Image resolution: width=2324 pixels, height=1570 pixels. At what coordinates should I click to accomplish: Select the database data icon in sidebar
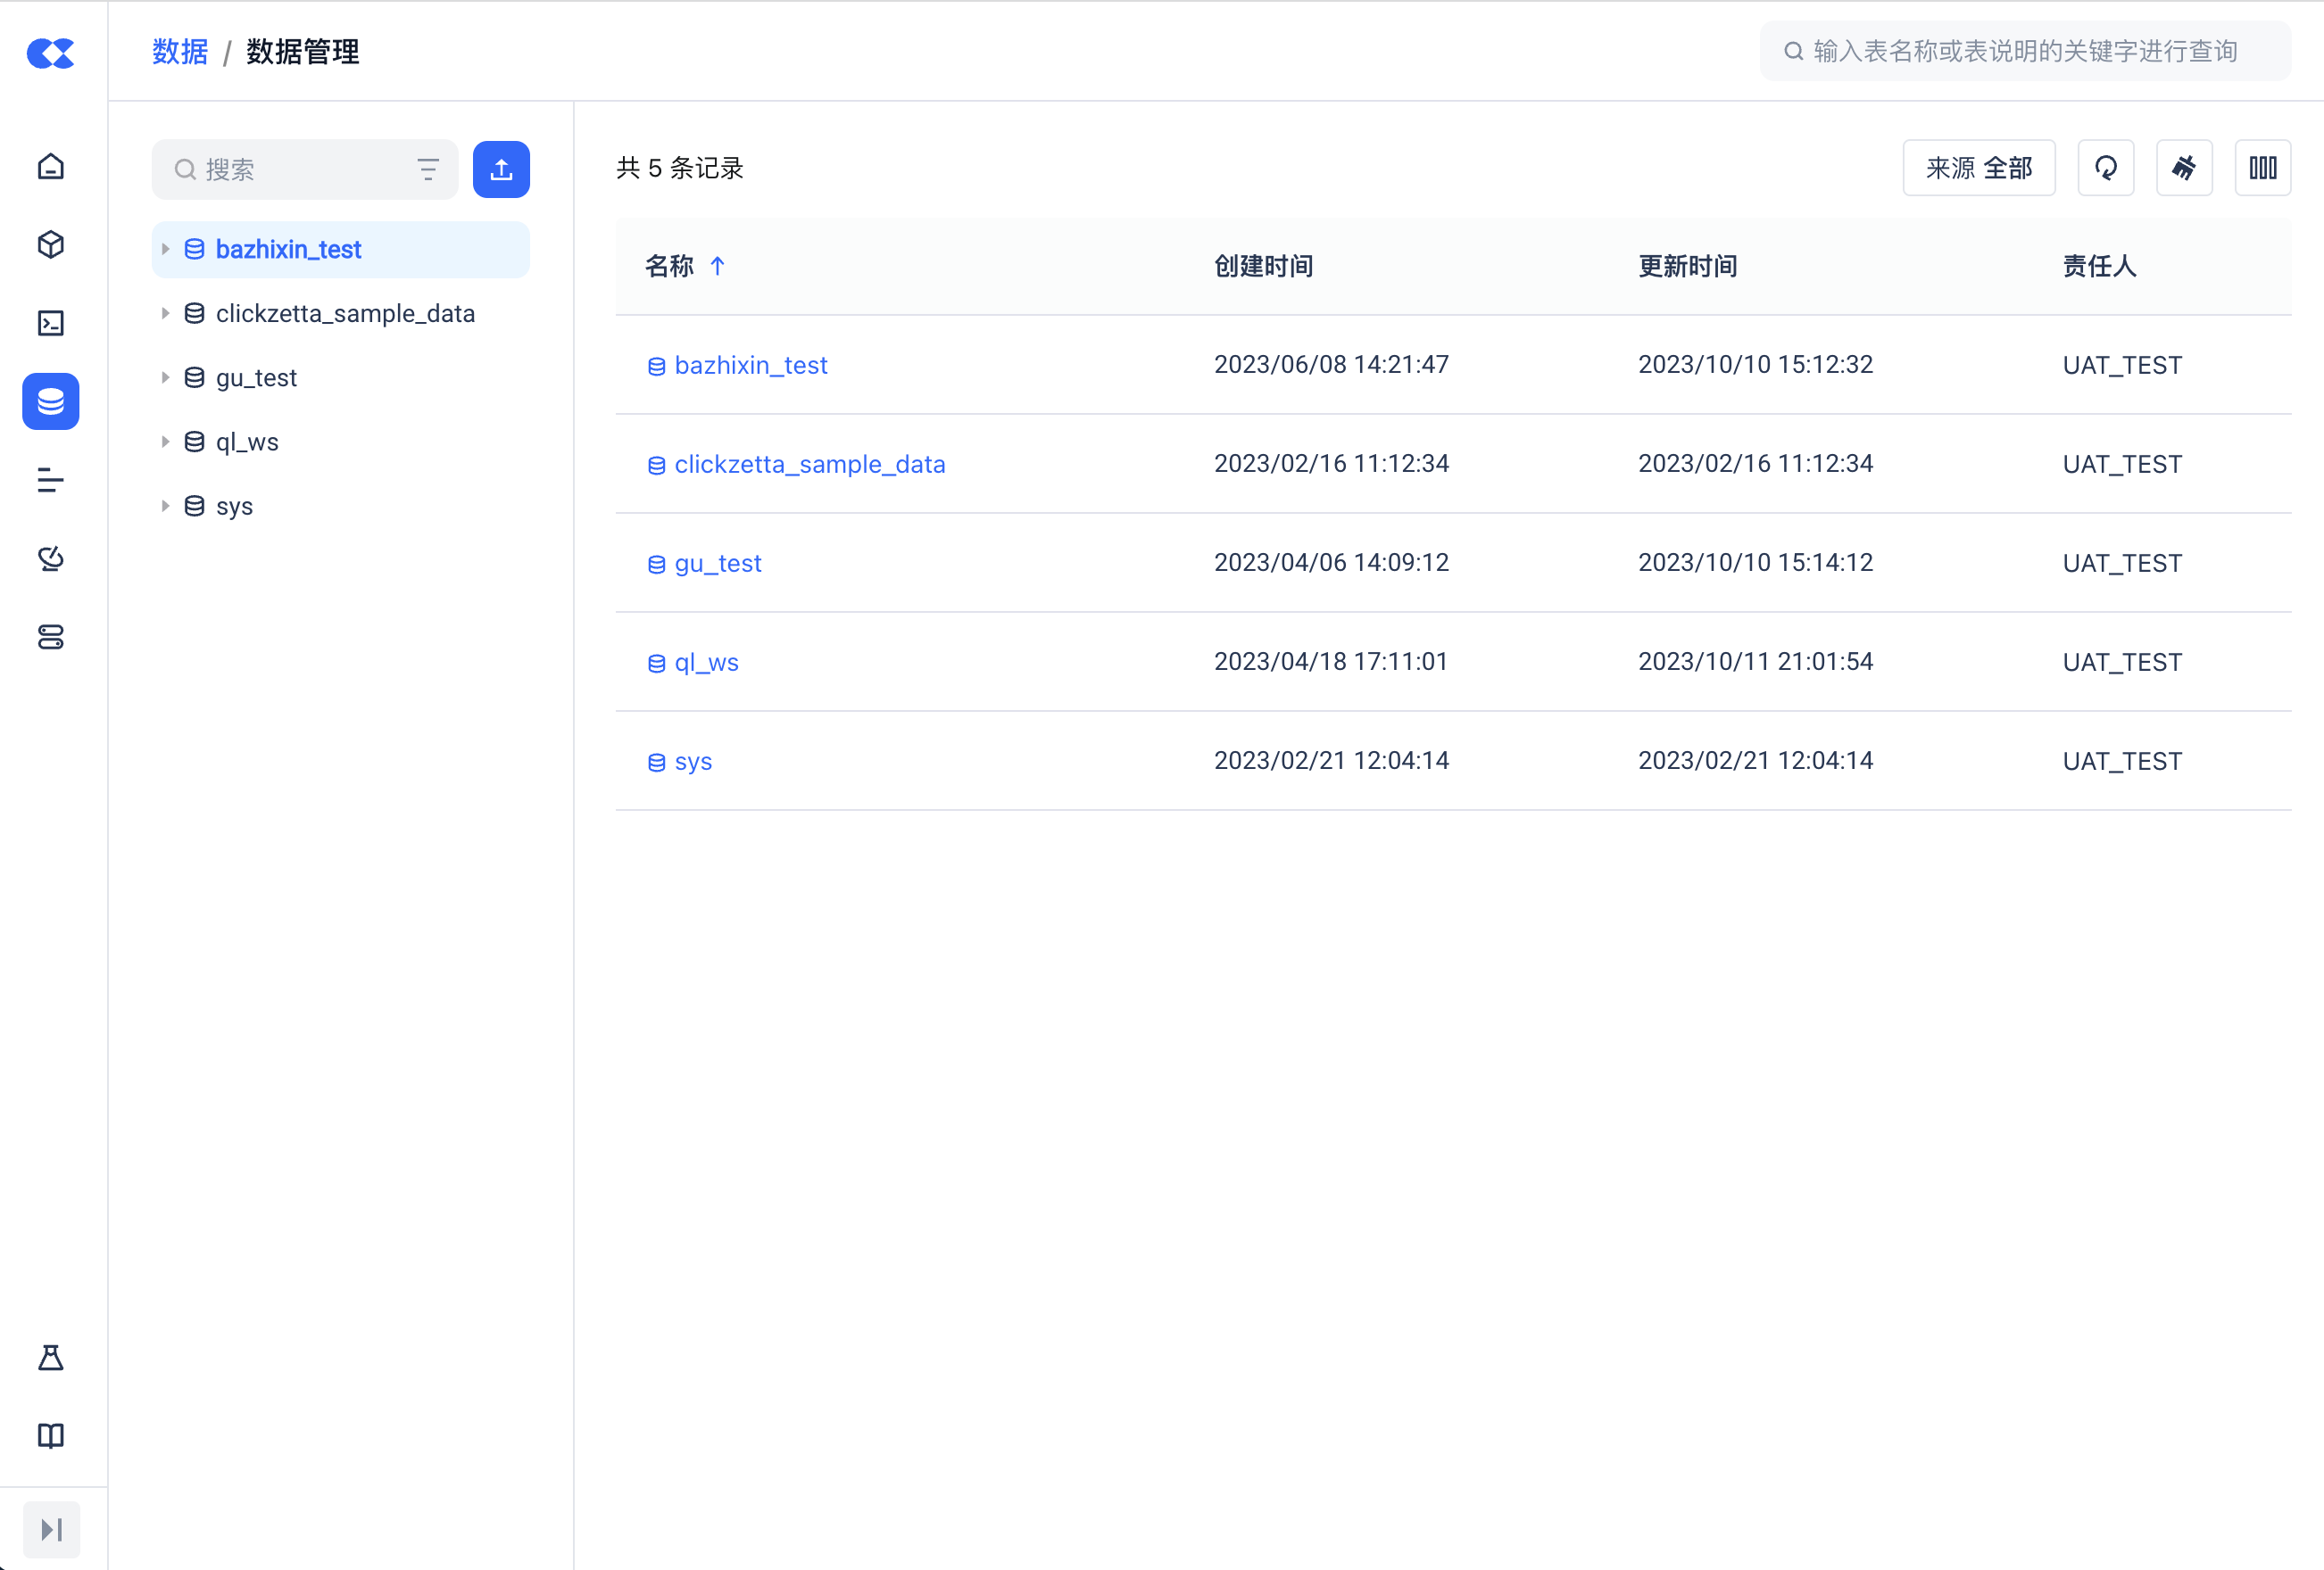click(x=51, y=401)
